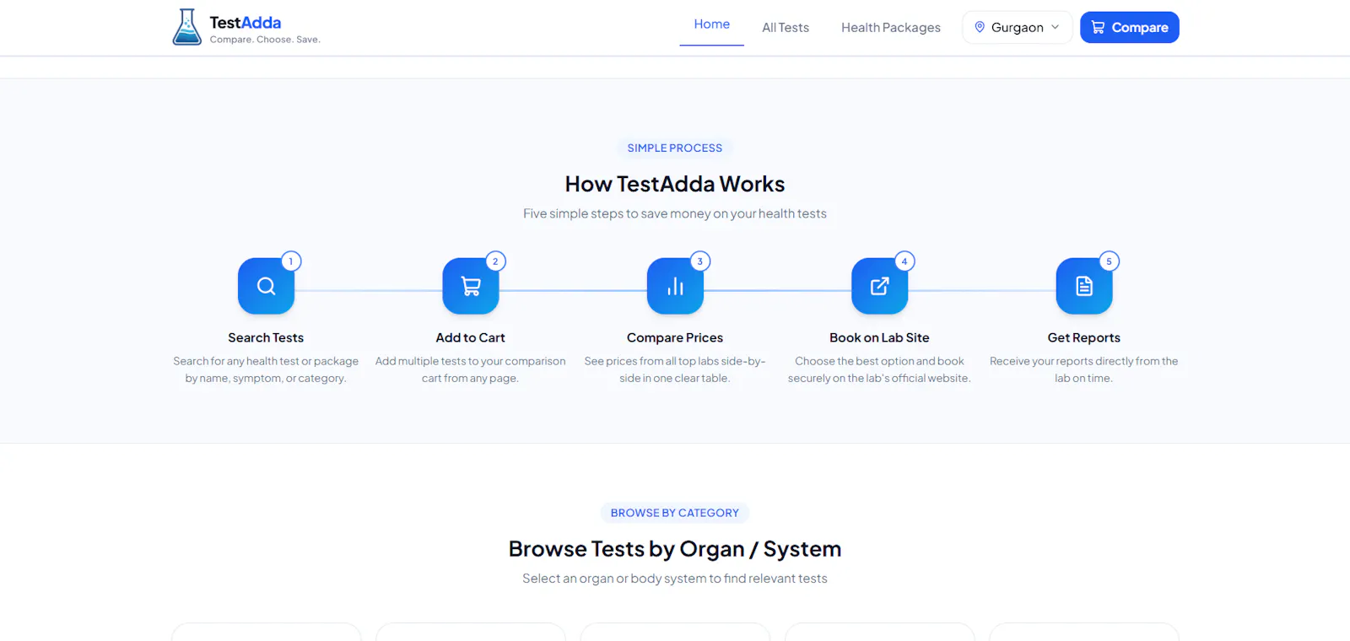
Task: Click the 'Compare. Choose. Save.' tagline
Action: 265,40
